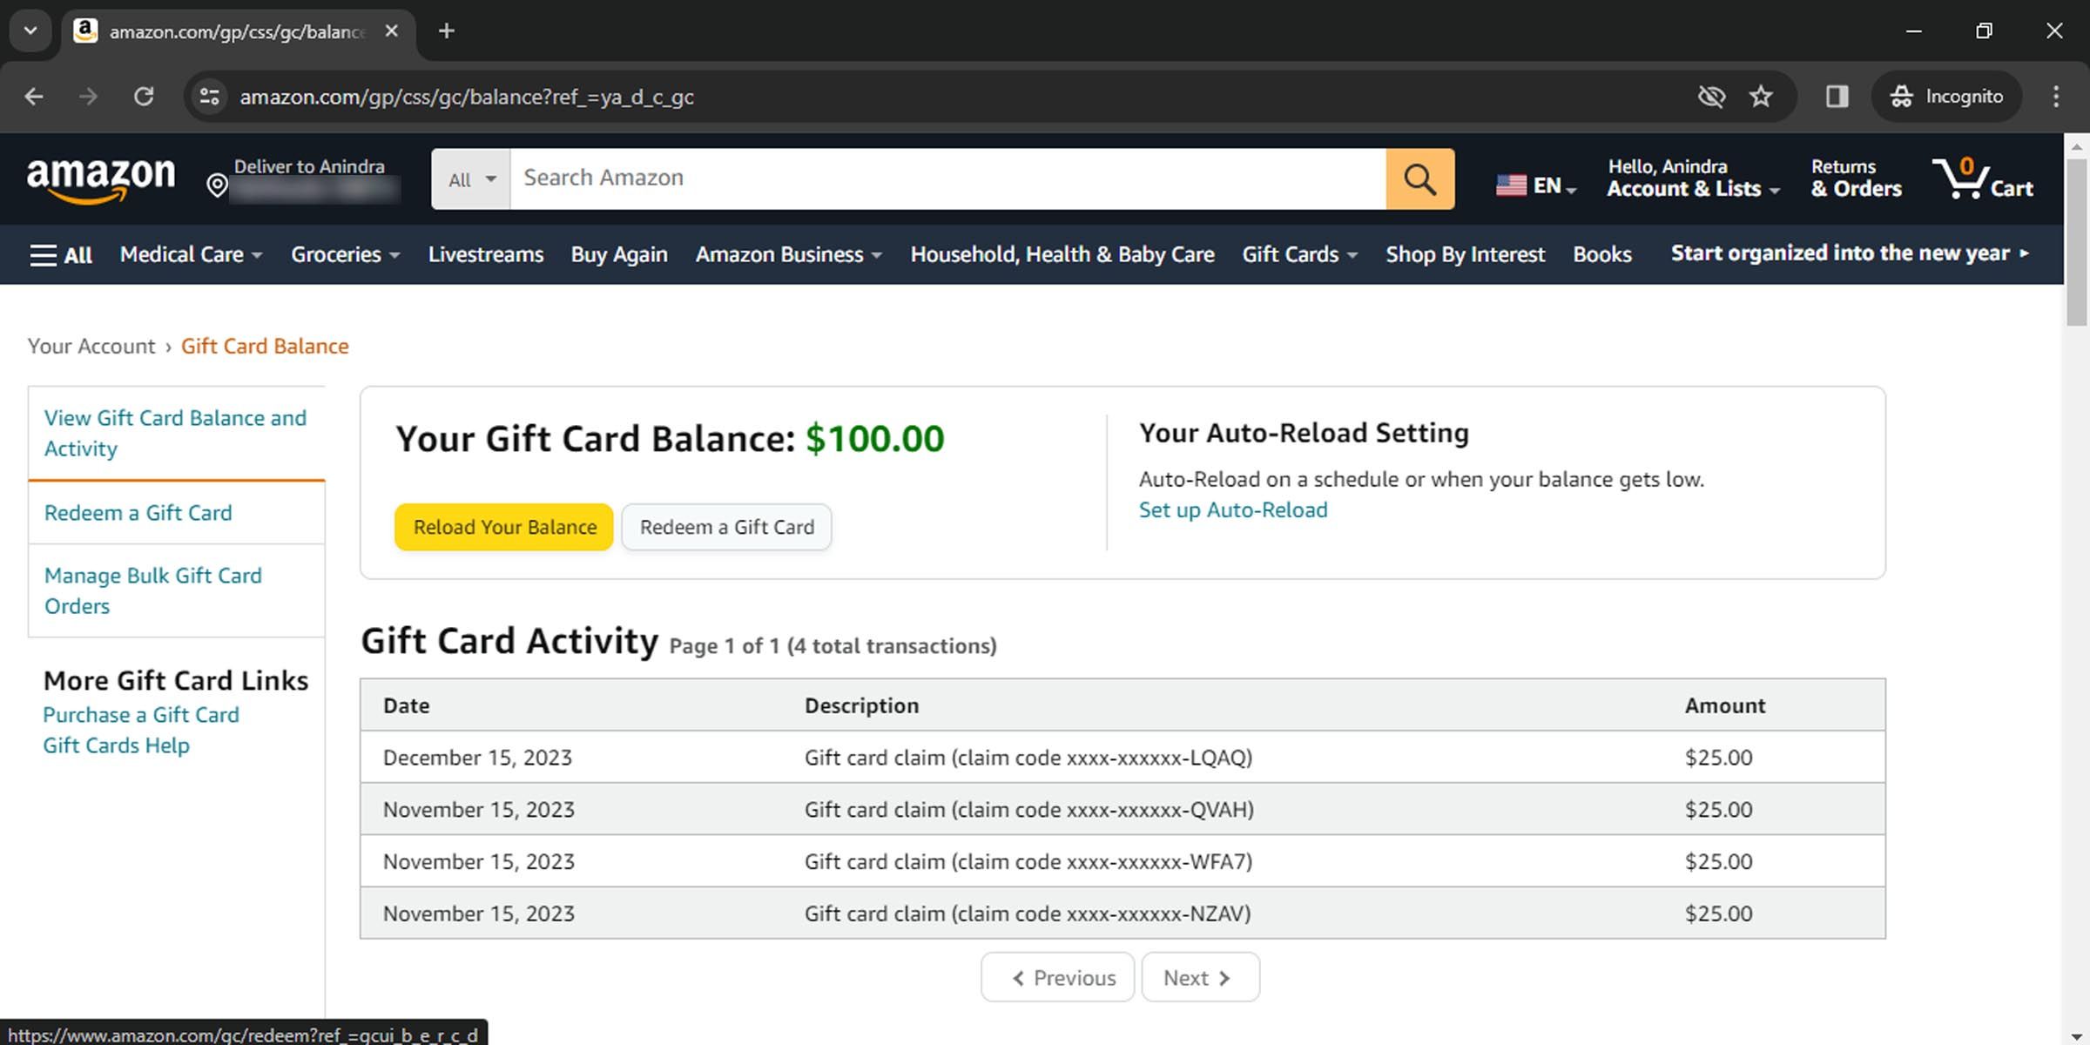Image resolution: width=2090 pixels, height=1045 pixels.
Task: Bookmark the page with the star icon
Action: 1761,96
